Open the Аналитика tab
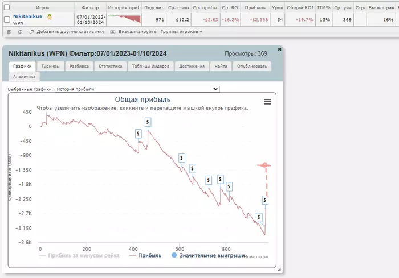The image size is (399, 278). [24, 77]
